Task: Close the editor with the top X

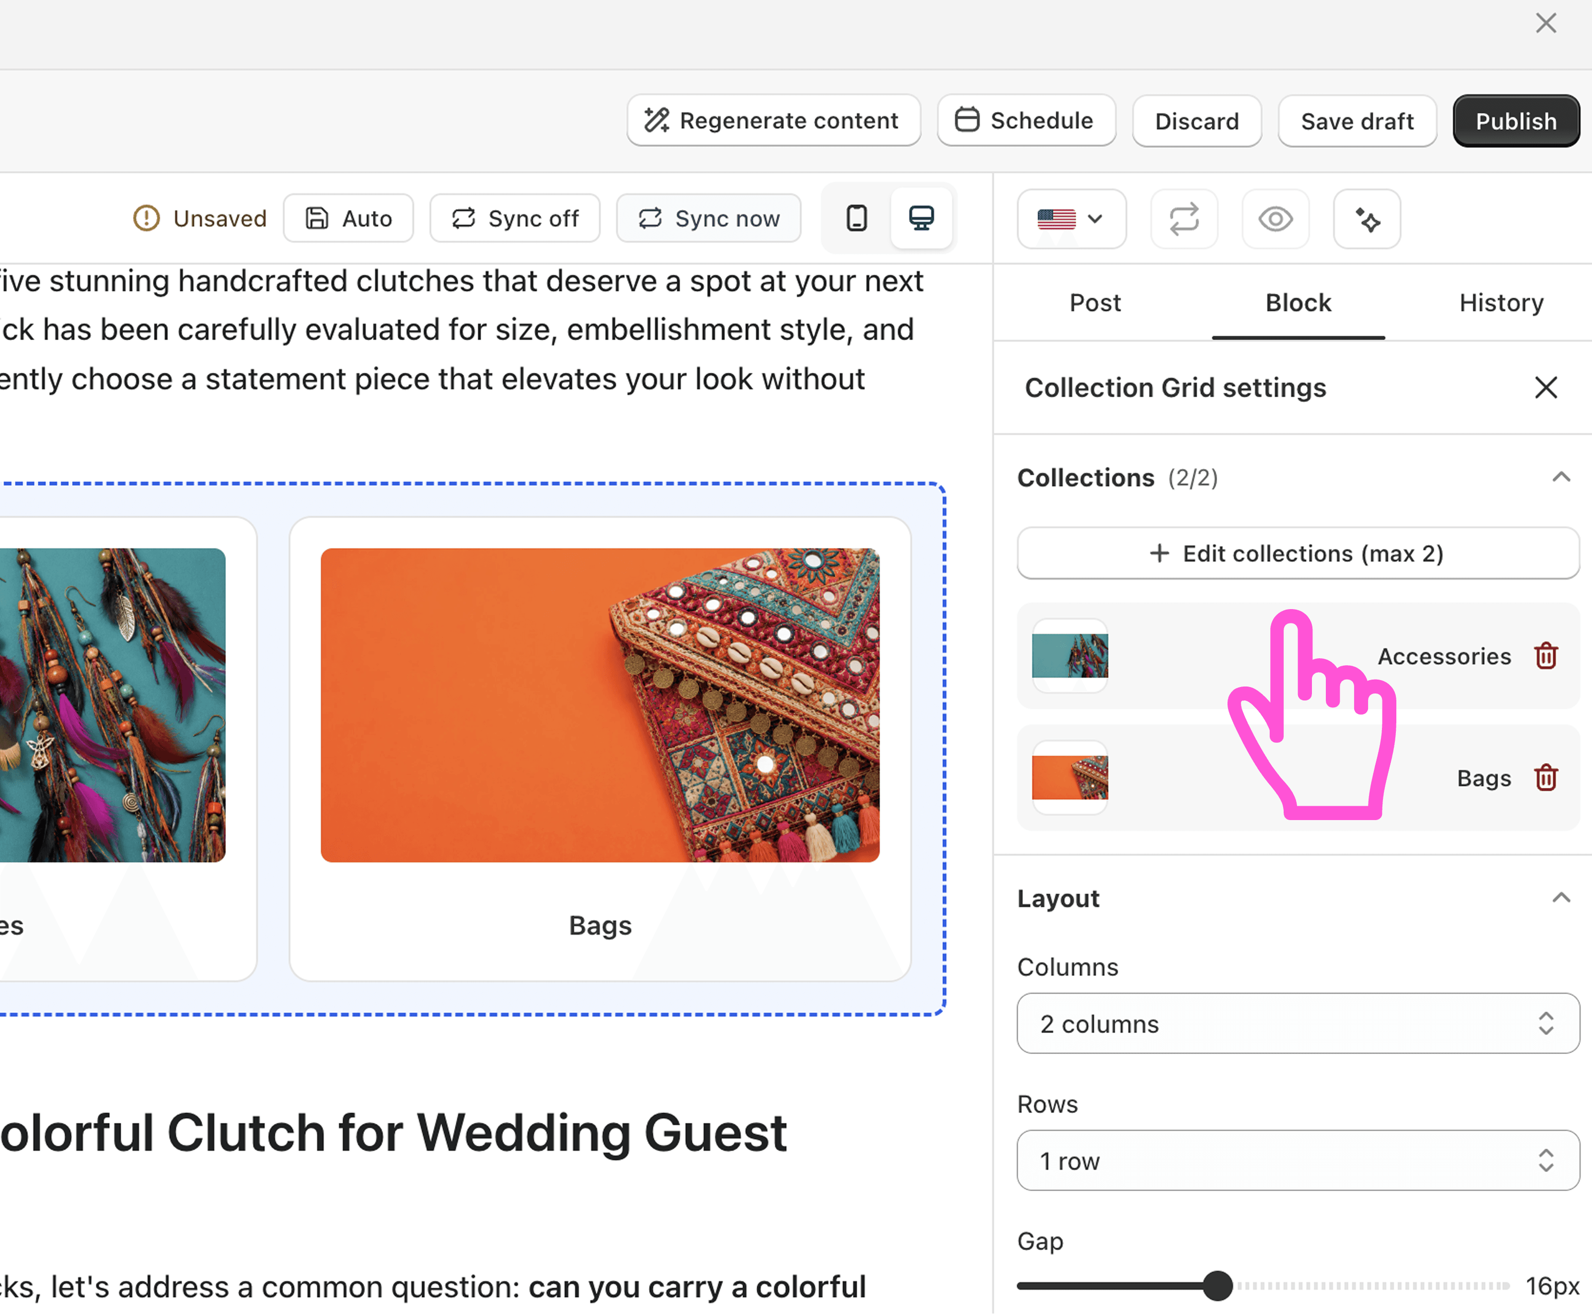Action: [1546, 23]
